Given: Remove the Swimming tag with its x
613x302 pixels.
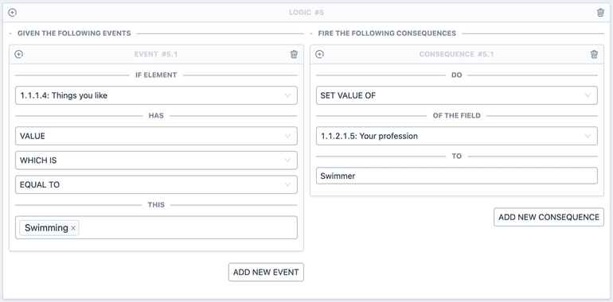Looking at the screenshot, I should pos(73,228).
